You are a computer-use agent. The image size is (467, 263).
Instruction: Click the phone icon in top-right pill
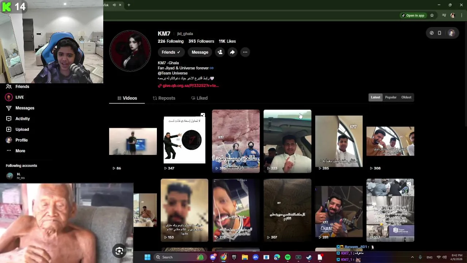(x=440, y=33)
